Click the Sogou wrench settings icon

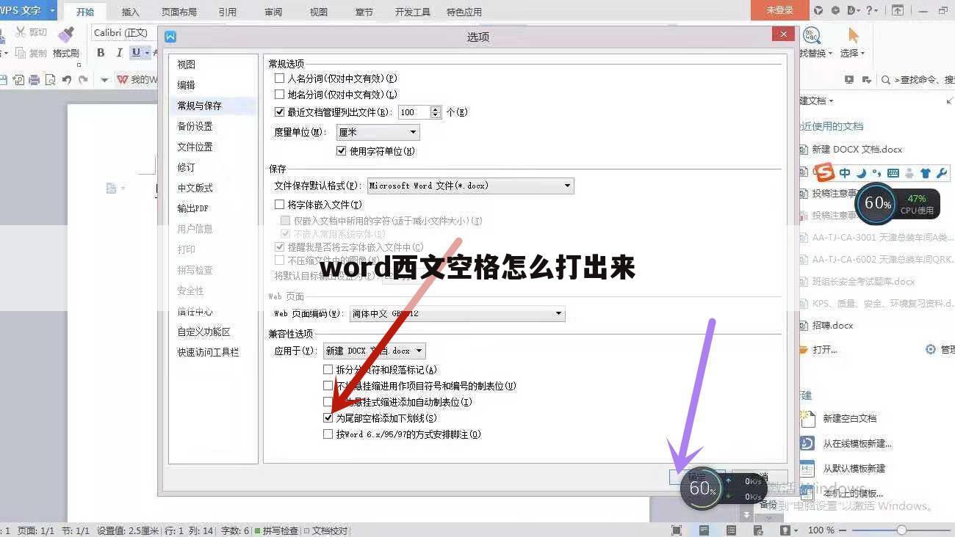(x=941, y=173)
